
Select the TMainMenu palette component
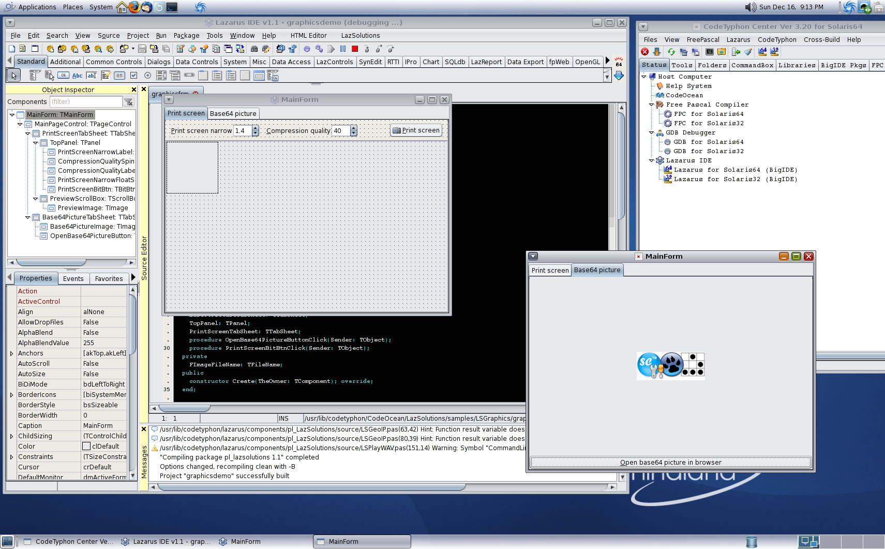tap(35, 76)
